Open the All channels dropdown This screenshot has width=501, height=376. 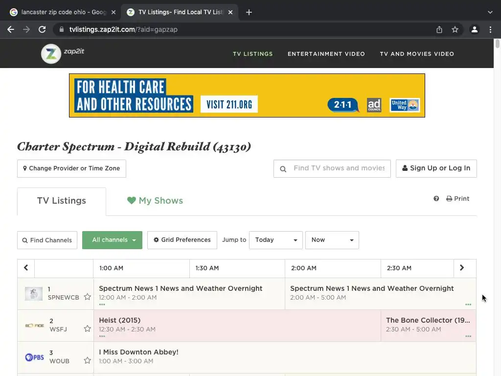(x=112, y=240)
